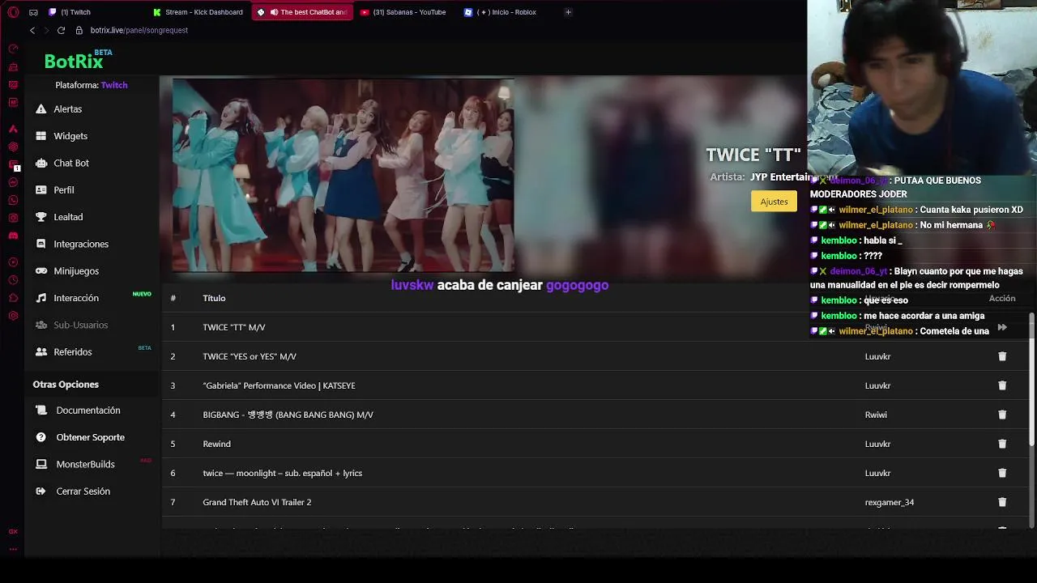Open the Chat Bot section
The height and width of the screenshot is (583, 1037).
tap(71, 163)
